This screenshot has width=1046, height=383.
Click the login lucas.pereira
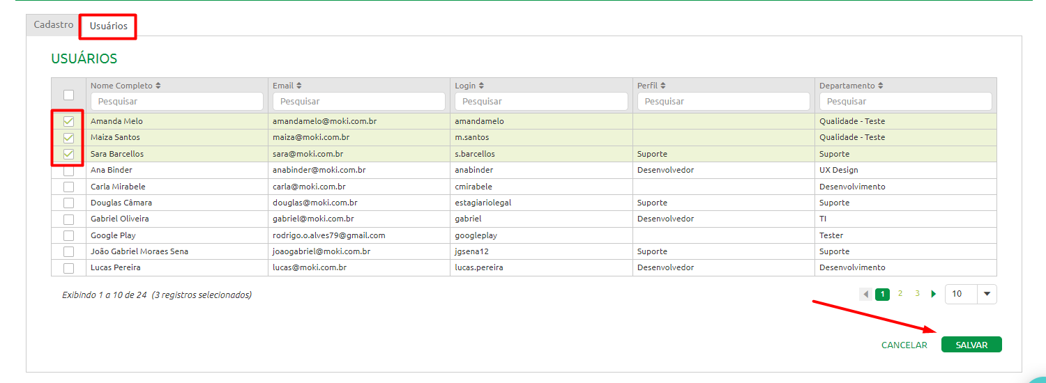pyautogui.click(x=479, y=267)
